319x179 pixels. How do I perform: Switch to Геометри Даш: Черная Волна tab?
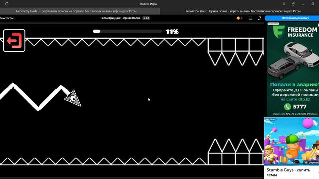(x=243, y=11)
